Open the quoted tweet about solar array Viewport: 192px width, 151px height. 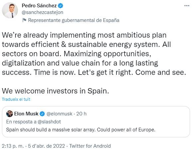(x=96, y=122)
